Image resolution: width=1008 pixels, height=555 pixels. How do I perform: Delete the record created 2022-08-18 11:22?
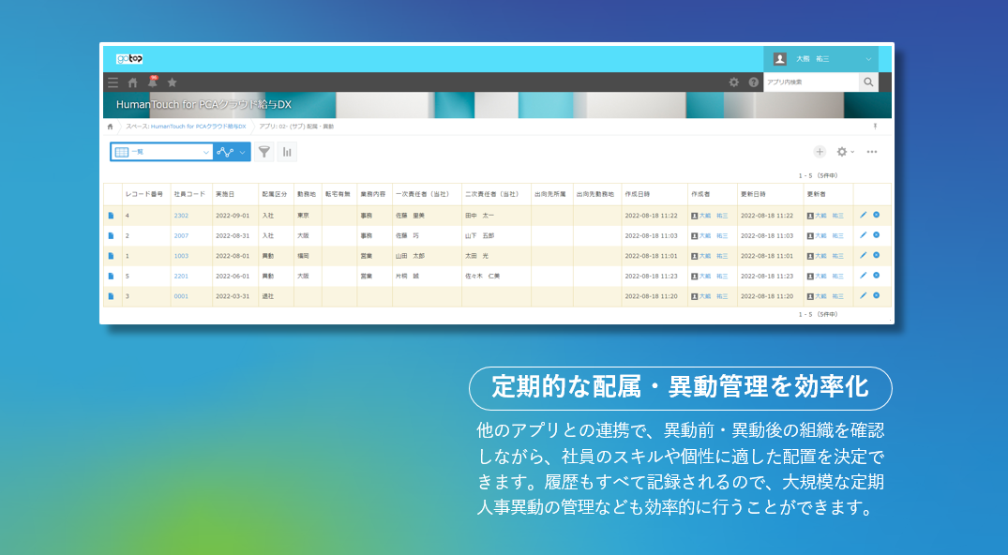tap(876, 215)
